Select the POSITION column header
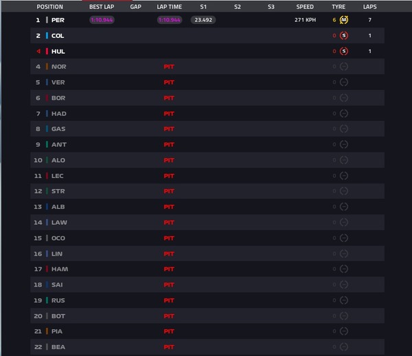The height and width of the screenshot is (356, 412). pos(49,7)
